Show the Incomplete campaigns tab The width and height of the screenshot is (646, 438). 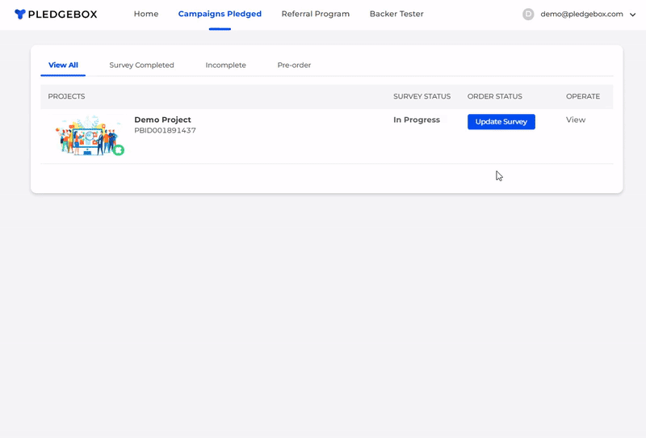pos(225,65)
